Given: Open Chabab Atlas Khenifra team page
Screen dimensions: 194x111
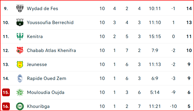Looking at the screenshot, I should pyautogui.click(x=51, y=50).
